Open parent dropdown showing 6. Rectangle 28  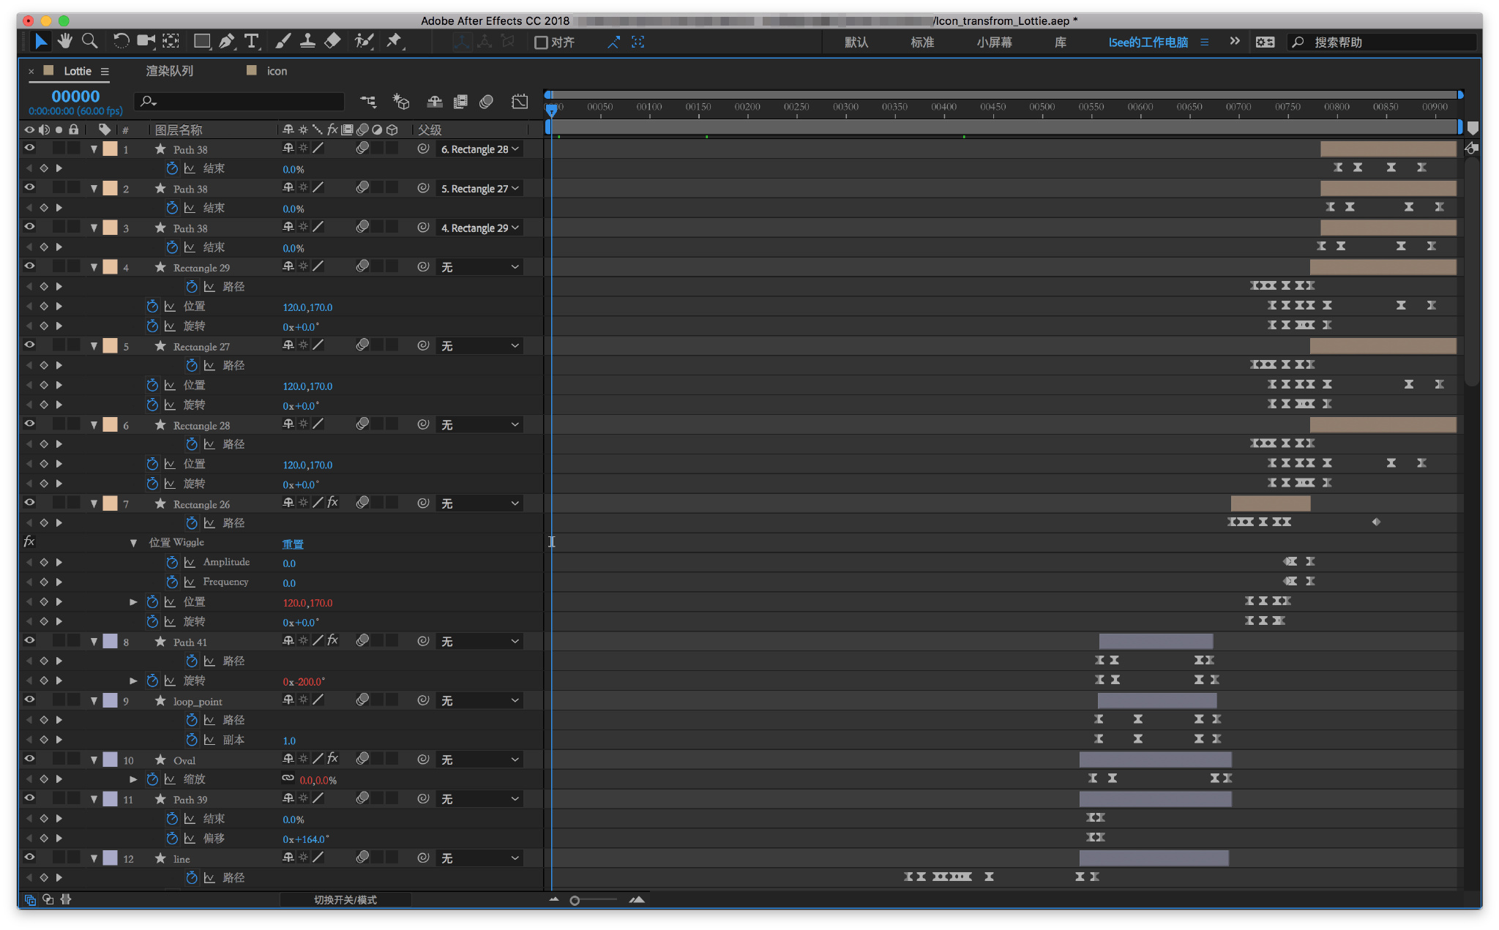[x=480, y=149]
